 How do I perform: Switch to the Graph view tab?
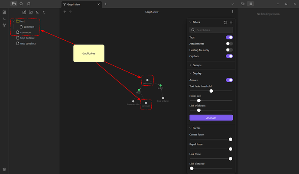coord(81,4)
